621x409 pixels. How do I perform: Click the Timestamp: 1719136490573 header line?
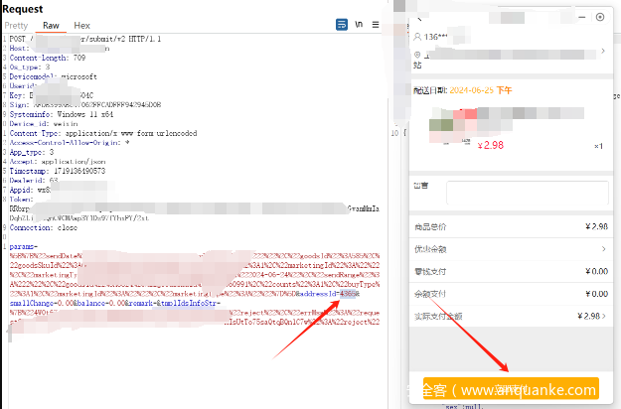58,171
